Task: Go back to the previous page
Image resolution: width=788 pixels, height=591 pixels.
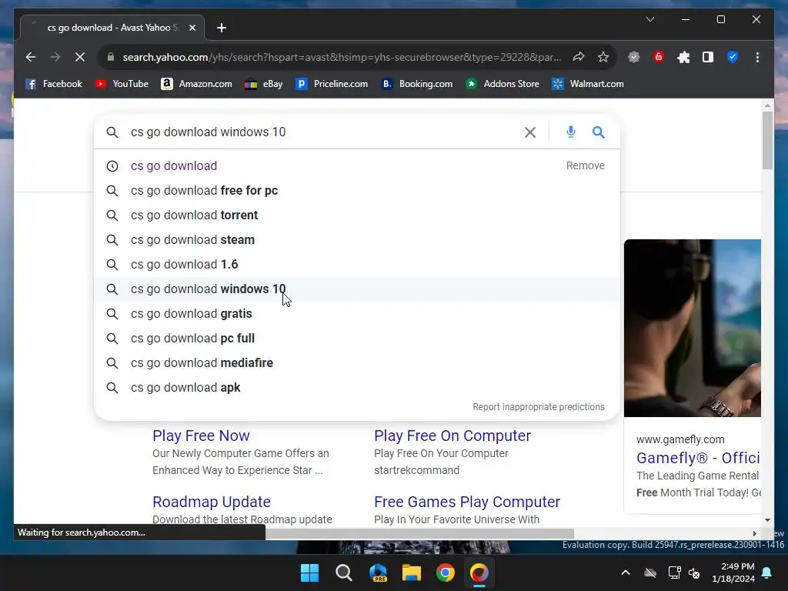Action: click(31, 57)
